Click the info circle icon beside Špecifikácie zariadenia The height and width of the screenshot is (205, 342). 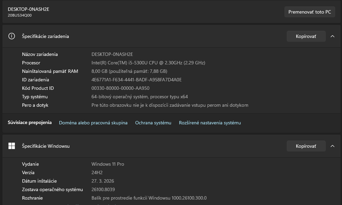click(12, 36)
